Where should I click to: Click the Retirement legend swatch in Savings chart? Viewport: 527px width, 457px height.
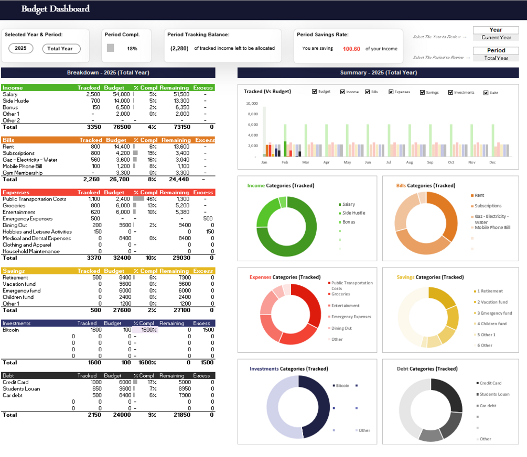click(475, 291)
